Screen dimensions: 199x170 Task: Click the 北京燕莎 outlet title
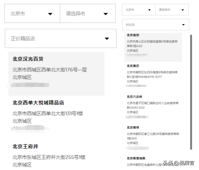click(133, 66)
